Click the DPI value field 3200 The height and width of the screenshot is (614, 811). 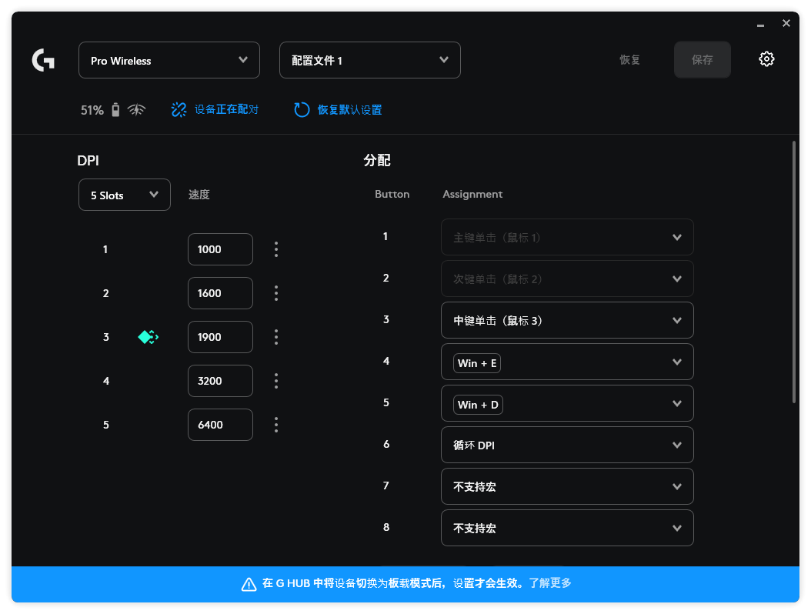pyautogui.click(x=220, y=381)
